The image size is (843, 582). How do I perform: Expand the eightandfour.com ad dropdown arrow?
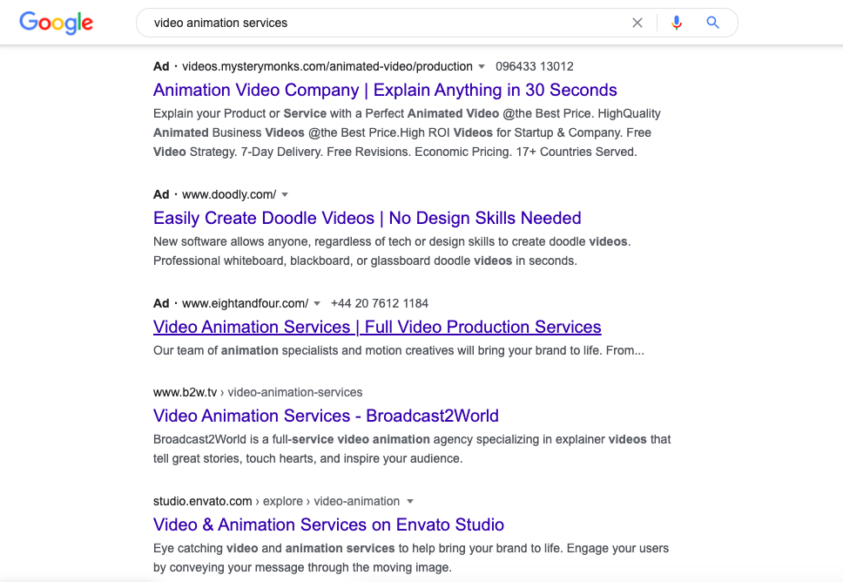(x=317, y=303)
